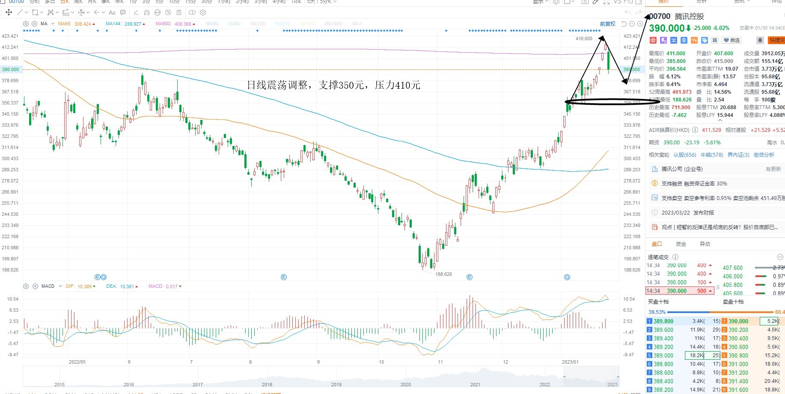Pick the arrow annotation tool
This screenshot has width=785, height=394.
97,12
